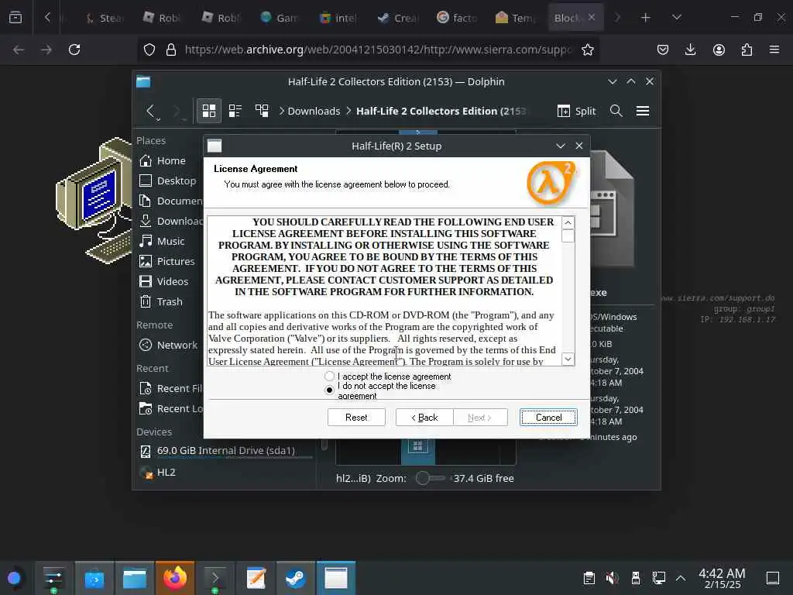Click the scroll up arrow of the license text

568,222
